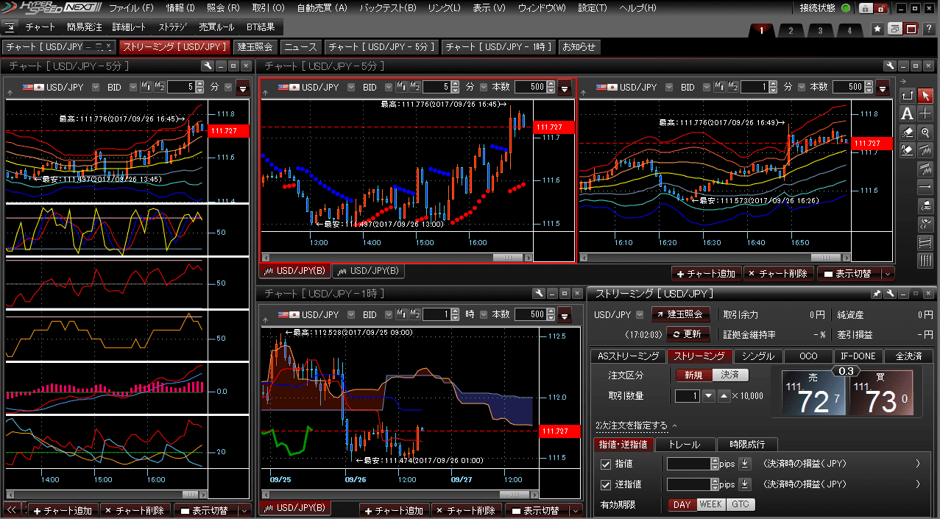Open the ファイル(F) menu
The width and height of the screenshot is (940, 519).
[132, 8]
